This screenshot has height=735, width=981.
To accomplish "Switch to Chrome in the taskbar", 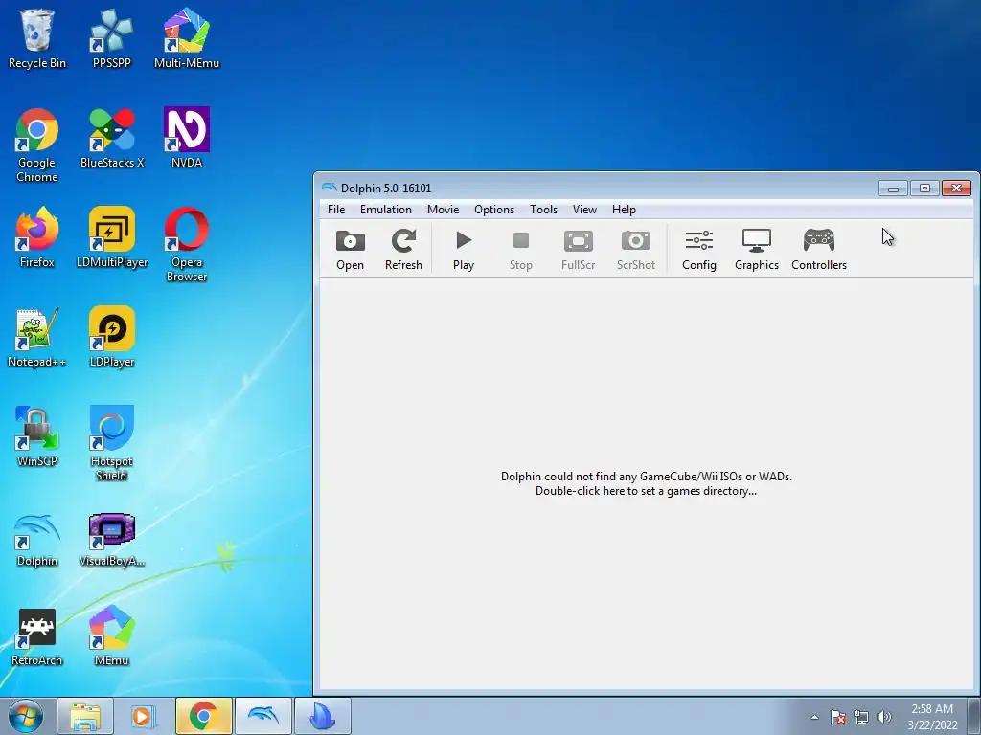I will click(x=203, y=716).
